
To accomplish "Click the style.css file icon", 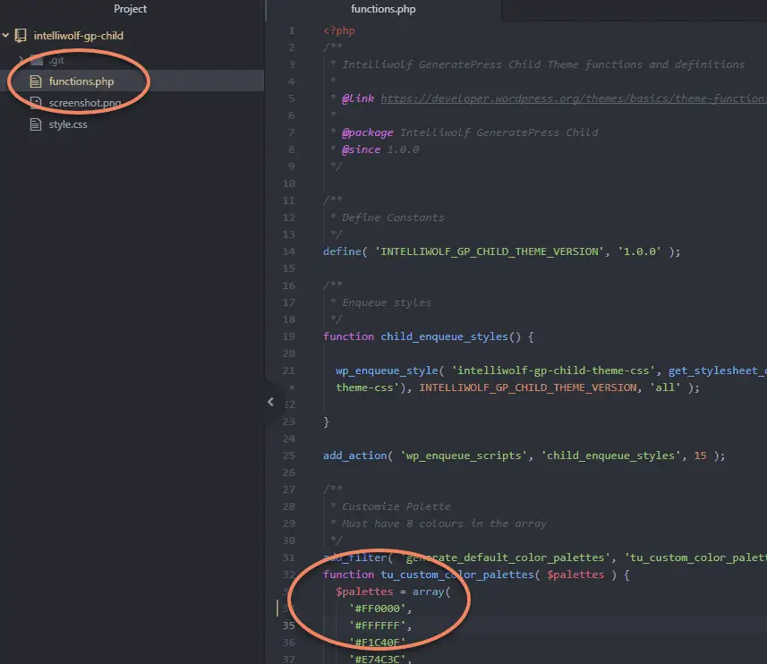I will point(36,124).
